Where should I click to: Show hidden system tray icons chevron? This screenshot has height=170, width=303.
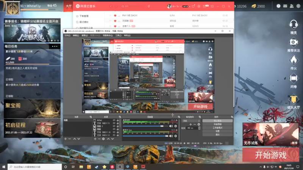pyautogui.click(x=261, y=167)
